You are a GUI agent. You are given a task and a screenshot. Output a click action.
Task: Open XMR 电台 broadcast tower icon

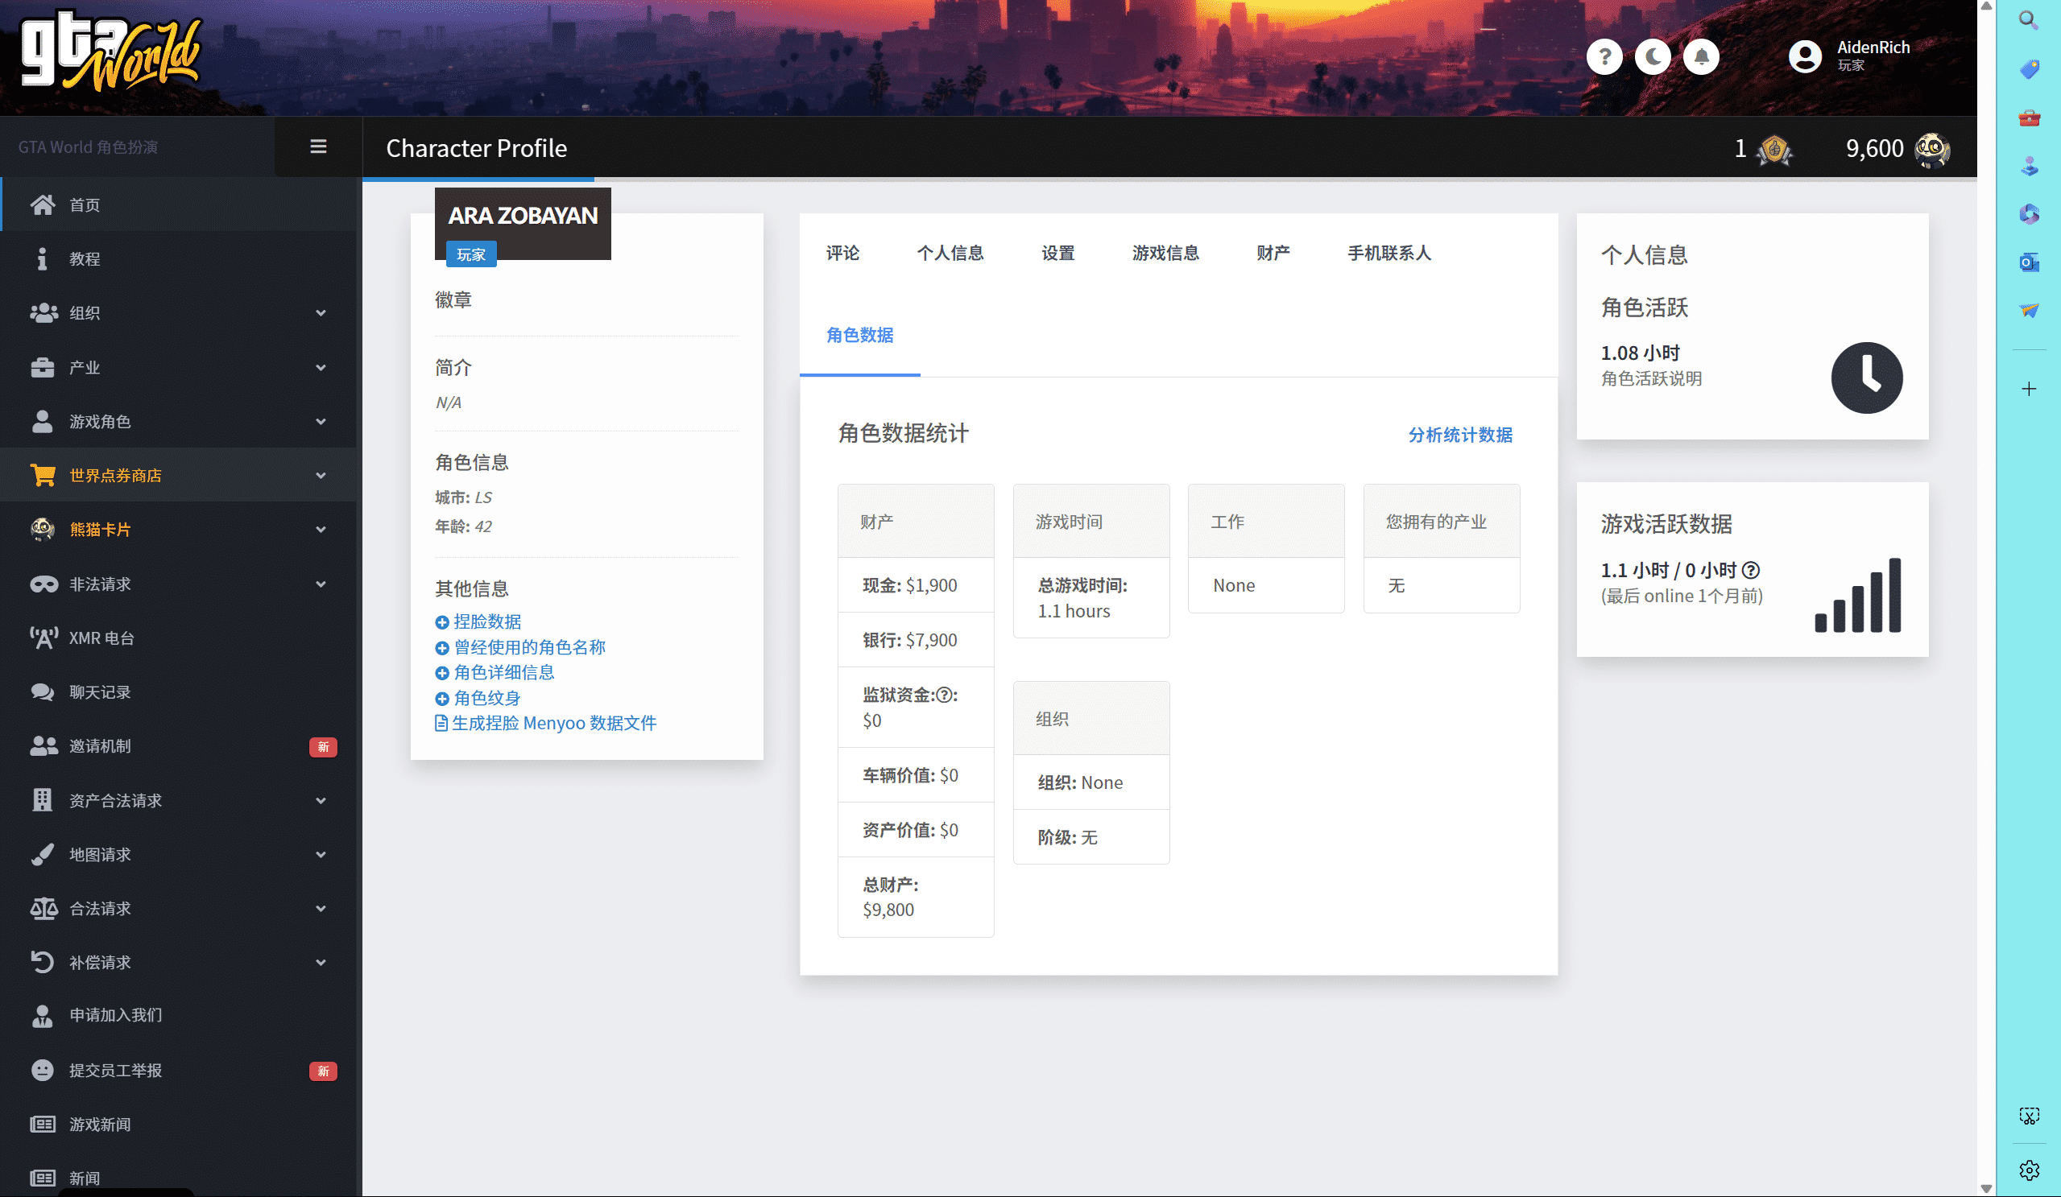point(43,638)
